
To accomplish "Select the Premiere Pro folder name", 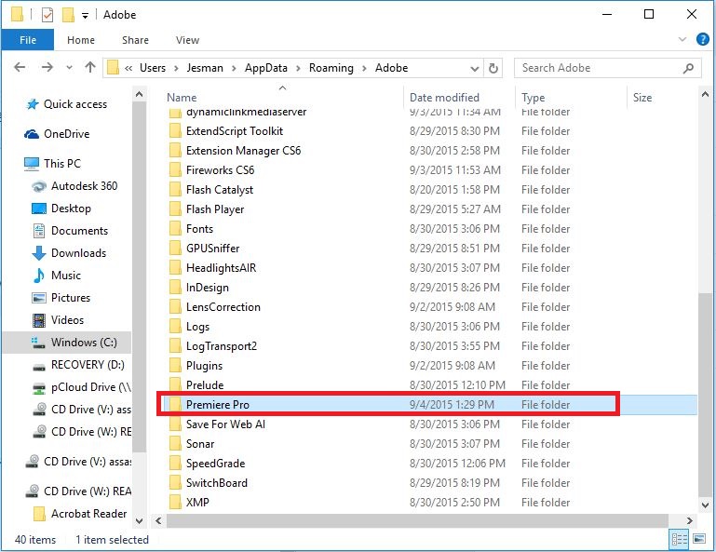I will (x=217, y=405).
